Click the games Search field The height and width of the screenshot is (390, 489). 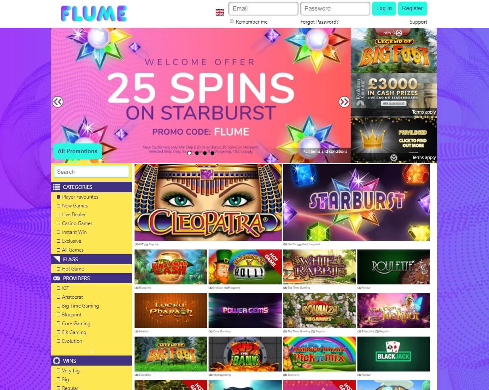pos(91,172)
